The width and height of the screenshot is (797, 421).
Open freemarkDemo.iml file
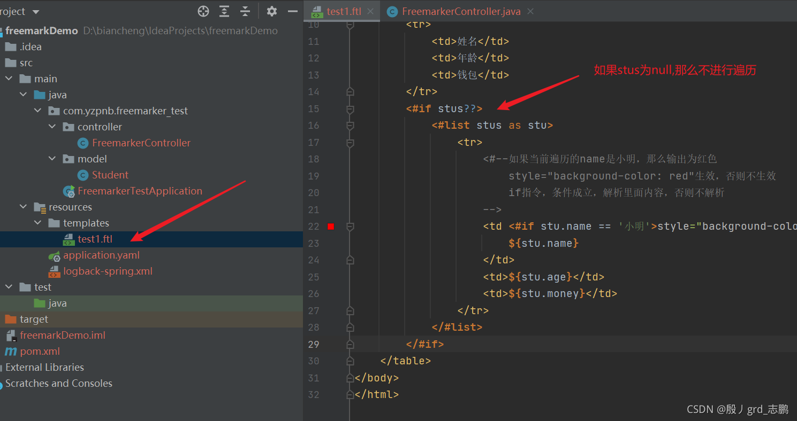[x=63, y=335]
